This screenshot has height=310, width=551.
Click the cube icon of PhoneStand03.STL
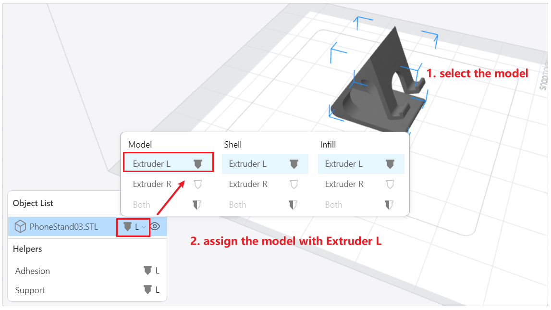(20, 226)
